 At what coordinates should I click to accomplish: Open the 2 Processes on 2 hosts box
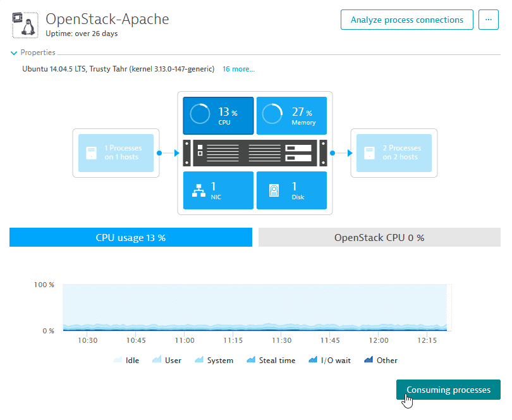pos(394,153)
